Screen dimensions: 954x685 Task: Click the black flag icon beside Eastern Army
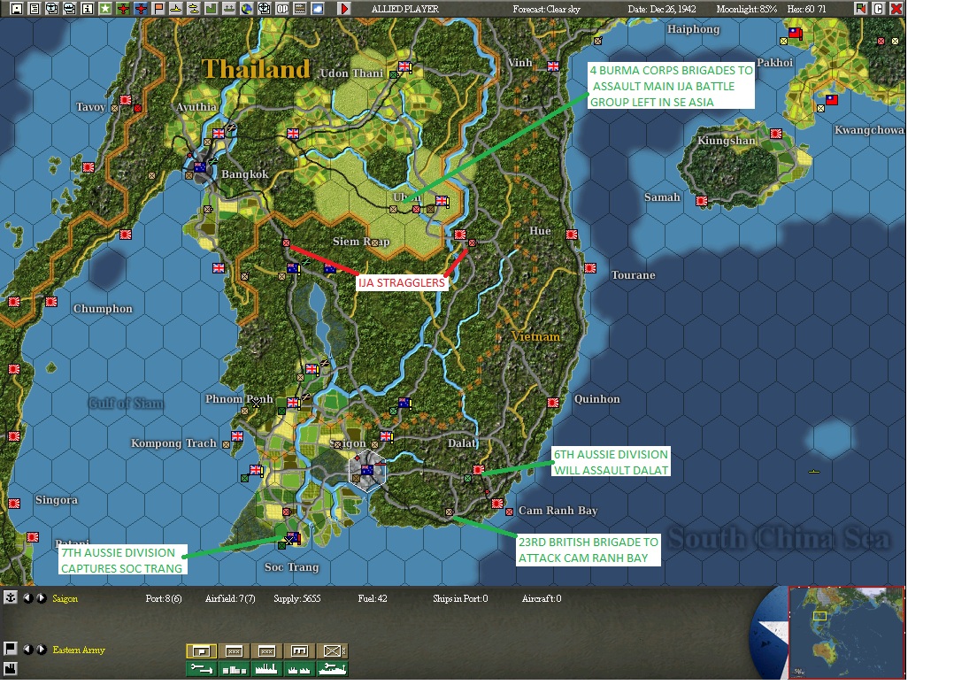coord(11,649)
